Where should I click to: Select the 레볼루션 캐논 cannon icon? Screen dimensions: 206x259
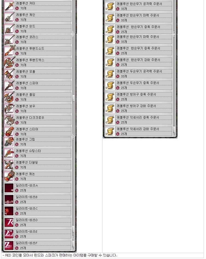pyautogui.click(x=9, y=176)
